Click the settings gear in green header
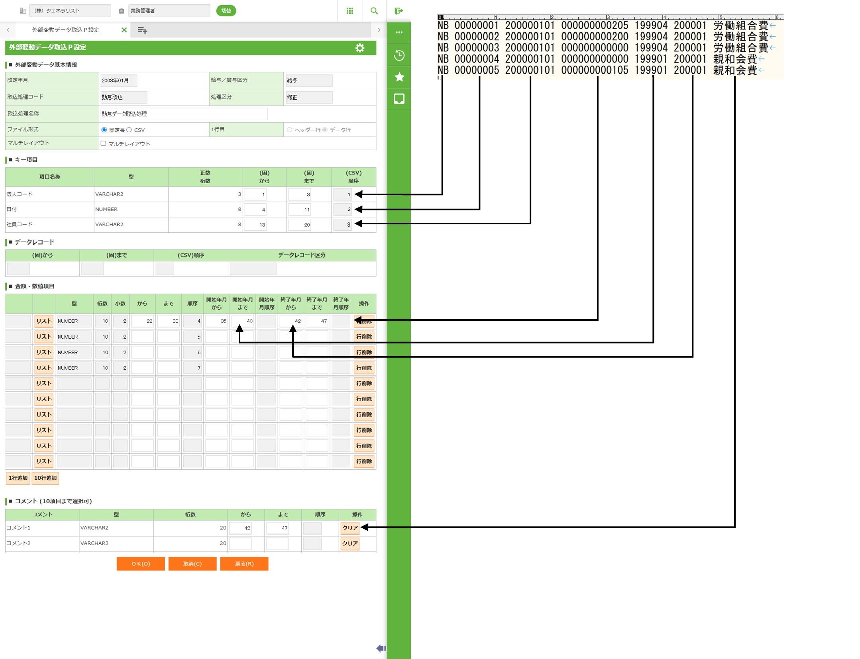 359,48
